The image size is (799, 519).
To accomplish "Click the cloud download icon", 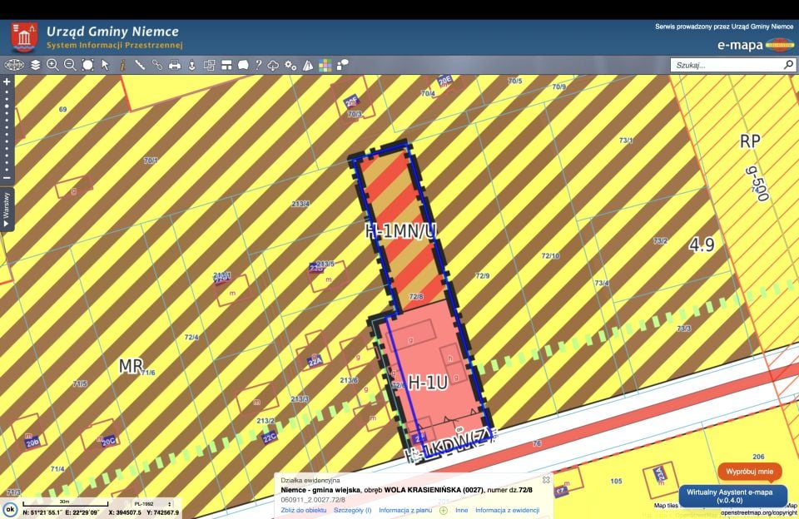I will coord(273,65).
